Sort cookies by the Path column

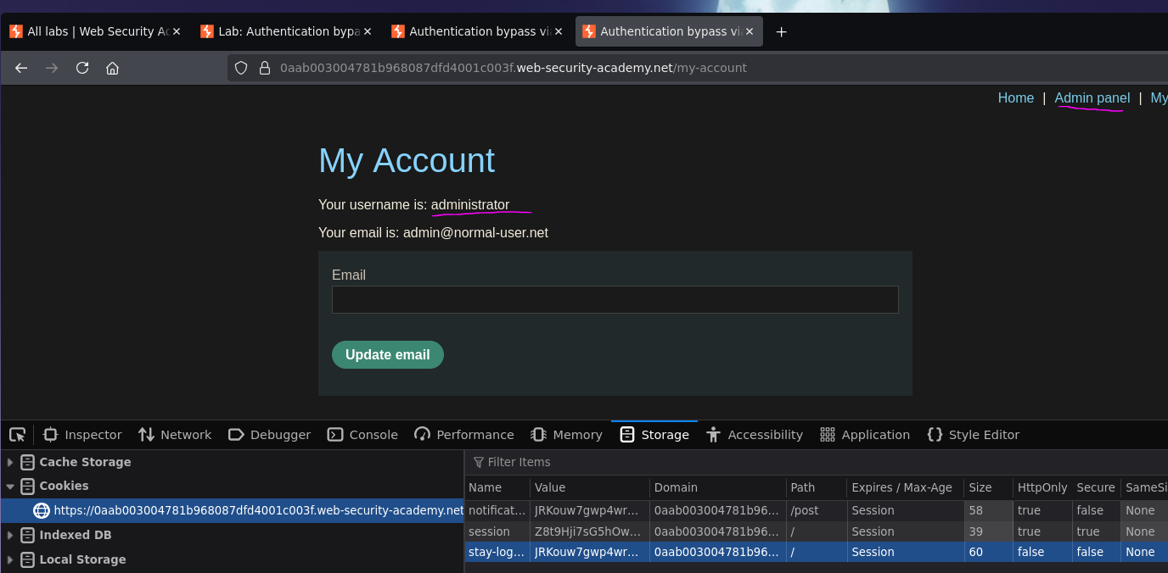point(817,487)
